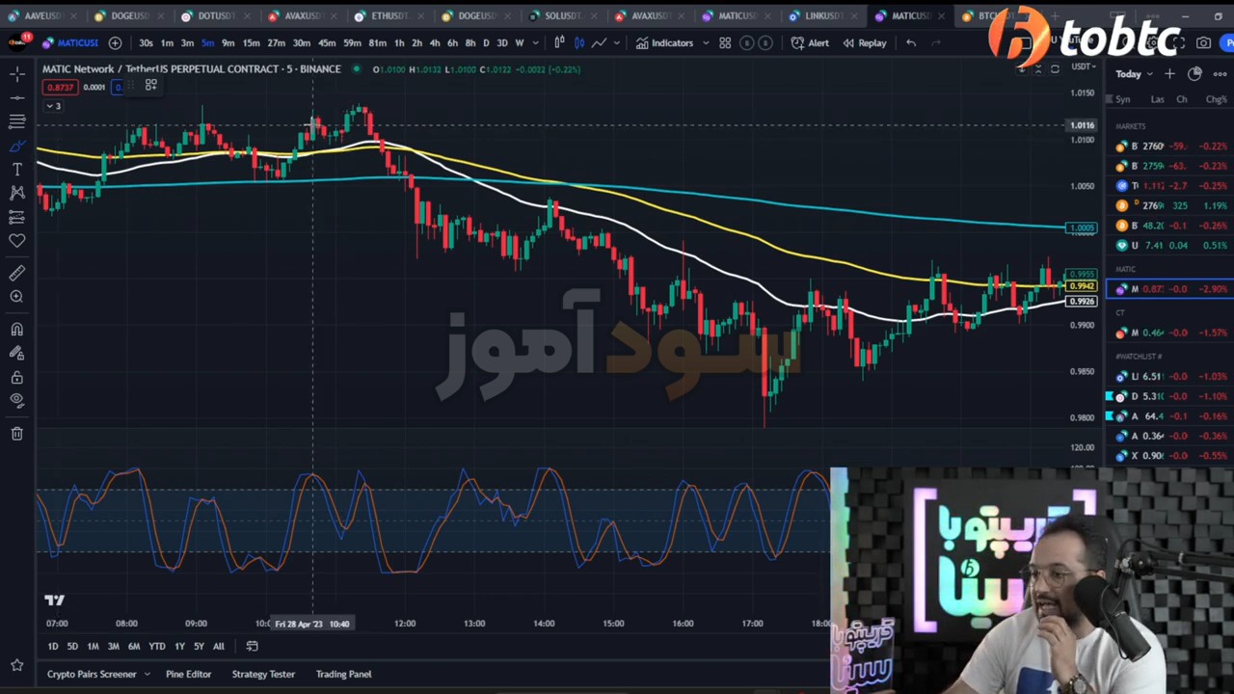Select the 1D date range

(x=53, y=646)
